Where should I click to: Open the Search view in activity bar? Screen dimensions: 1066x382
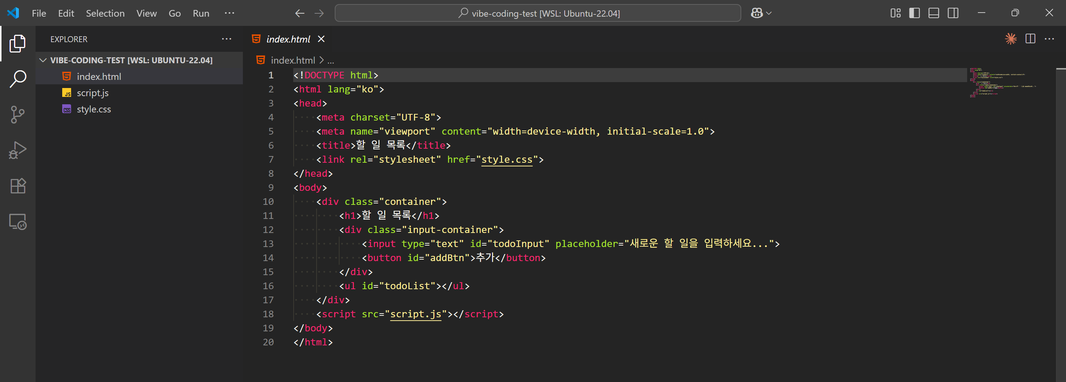coord(17,79)
